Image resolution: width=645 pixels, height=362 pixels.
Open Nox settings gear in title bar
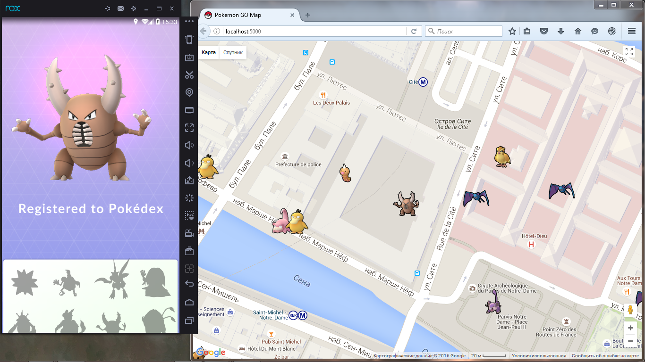pos(134,8)
